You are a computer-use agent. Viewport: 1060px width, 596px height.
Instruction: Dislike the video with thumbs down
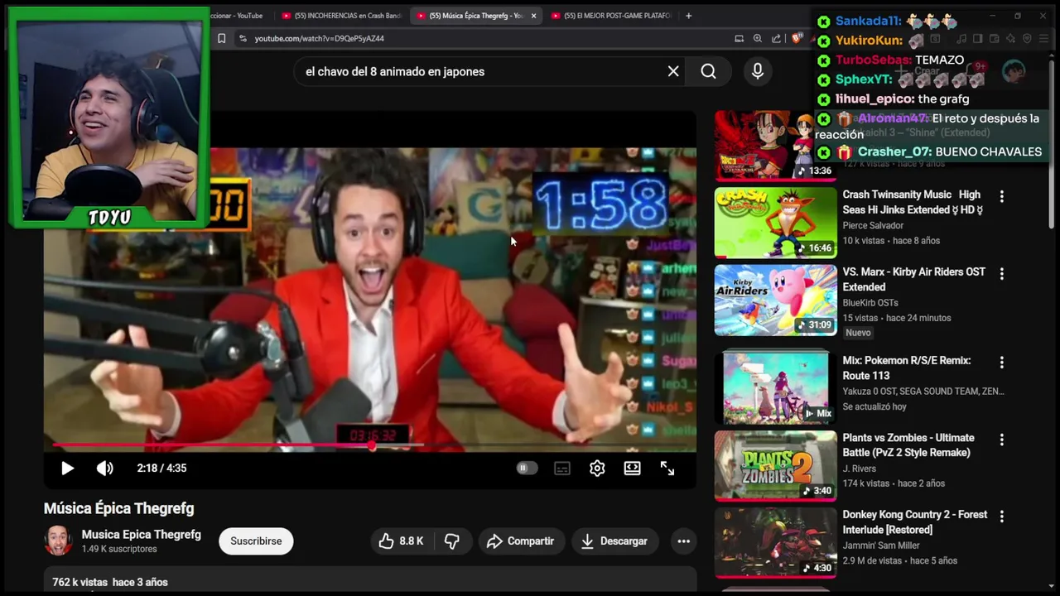click(452, 541)
